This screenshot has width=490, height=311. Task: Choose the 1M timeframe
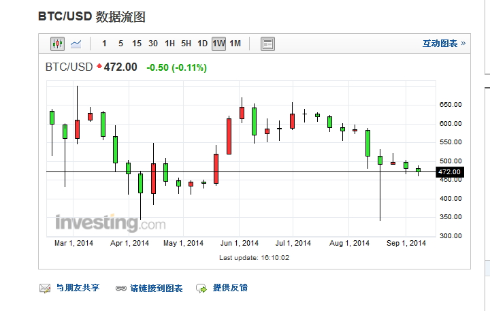point(235,44)
